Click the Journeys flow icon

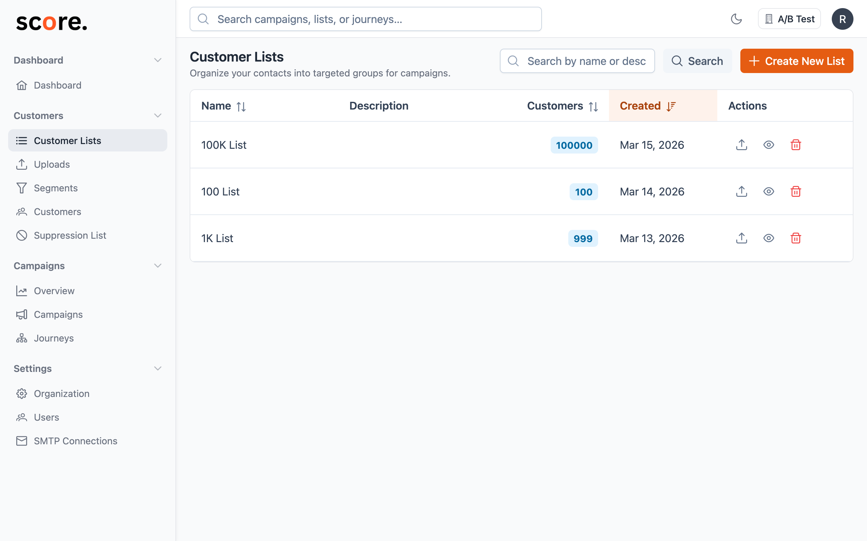pyautogui.click(x=21, y=338)
